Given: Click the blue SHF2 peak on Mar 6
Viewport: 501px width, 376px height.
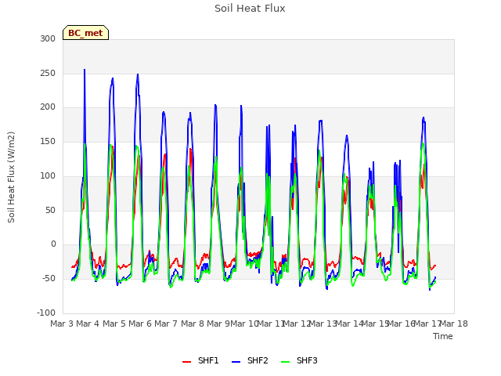Looking at the screenshot, I should point(138,74).
